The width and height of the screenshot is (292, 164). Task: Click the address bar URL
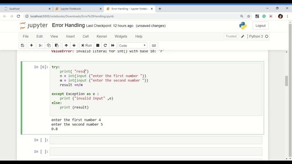(72, 16)
